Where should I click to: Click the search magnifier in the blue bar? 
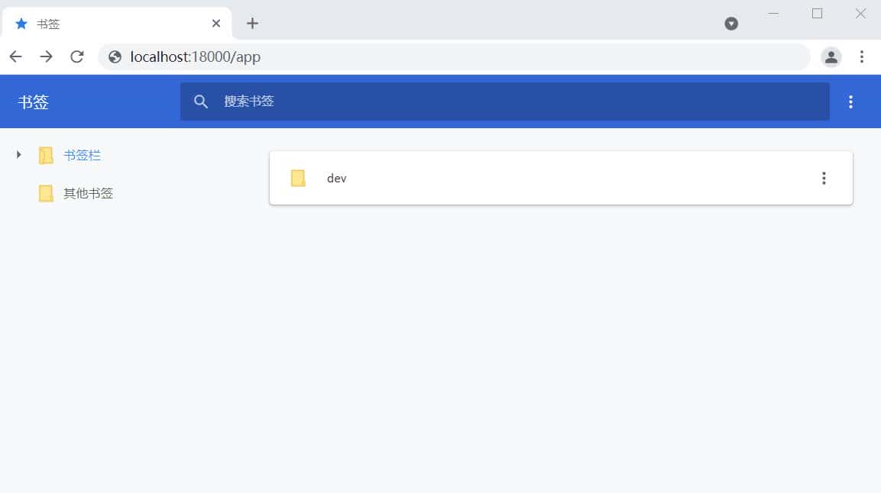click(201, 101)
